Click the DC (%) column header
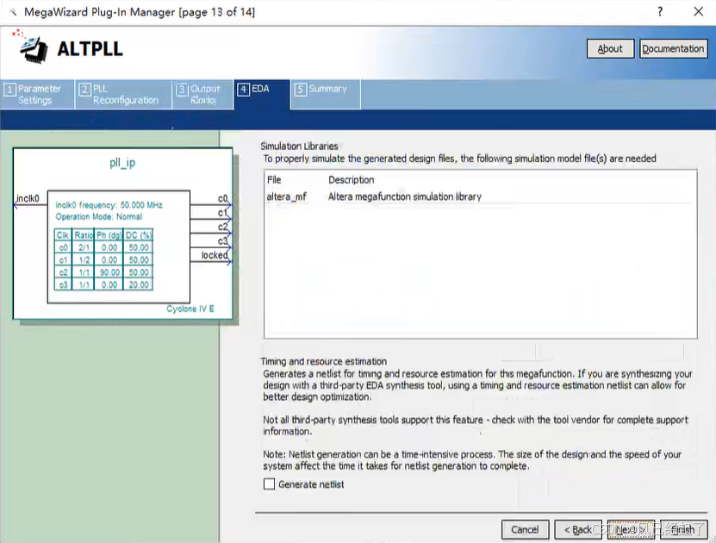This screenshot has height=543, width=716. pos(139,235)
